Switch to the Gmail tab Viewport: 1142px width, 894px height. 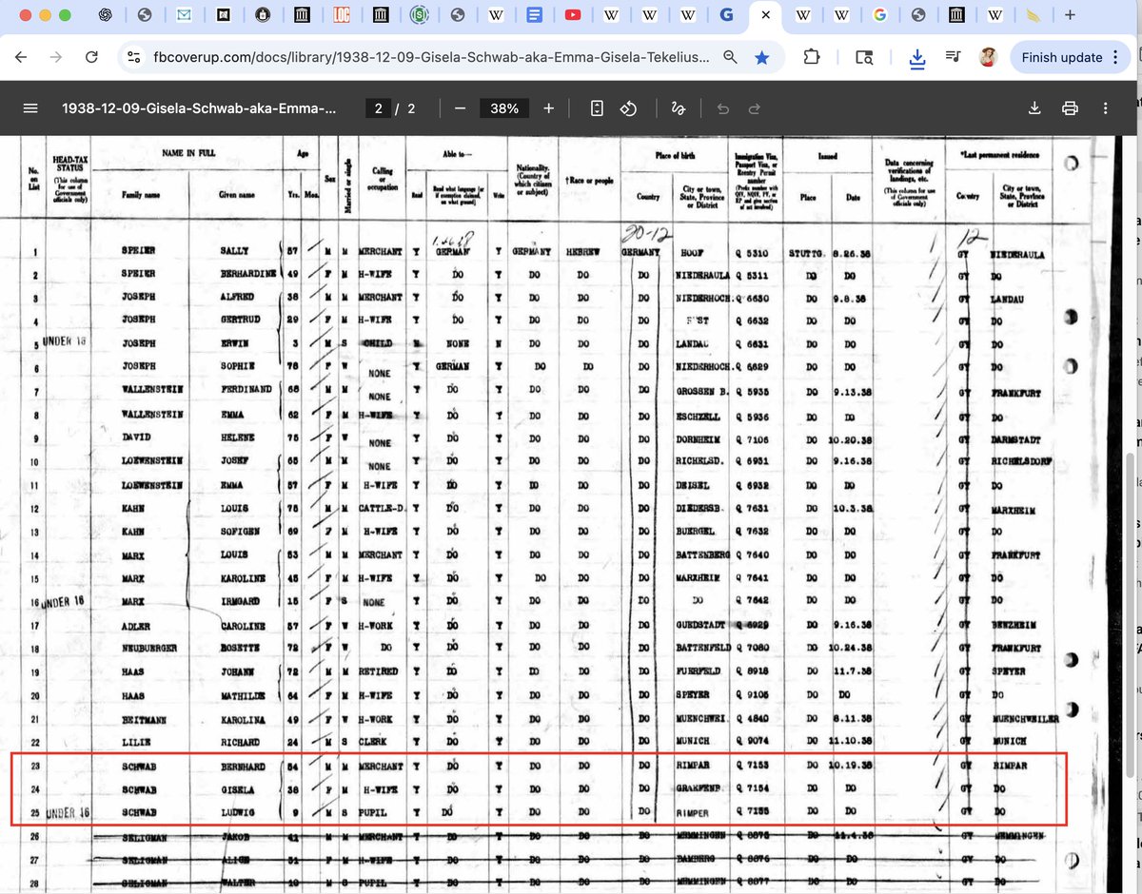pyautogui.click(x=184, y=15)
